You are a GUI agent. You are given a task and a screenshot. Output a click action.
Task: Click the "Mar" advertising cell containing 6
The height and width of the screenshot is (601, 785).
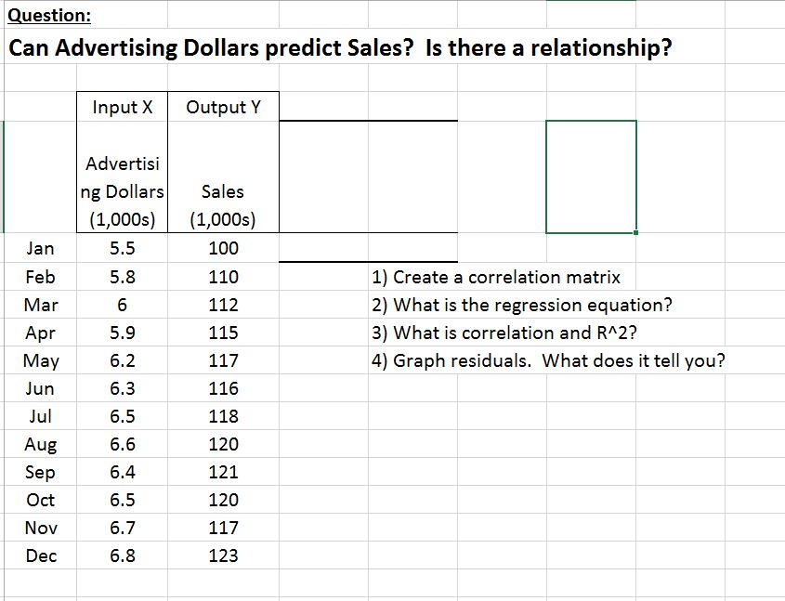[123, 305]
